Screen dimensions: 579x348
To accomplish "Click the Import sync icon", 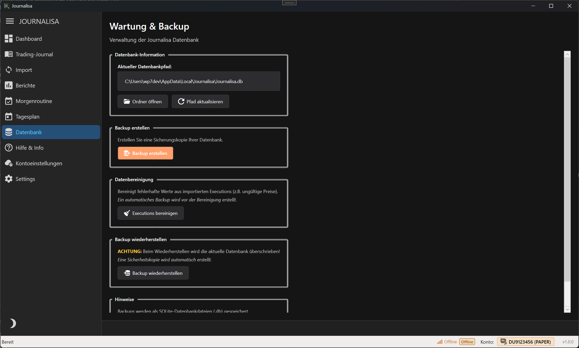I will 9,70.
